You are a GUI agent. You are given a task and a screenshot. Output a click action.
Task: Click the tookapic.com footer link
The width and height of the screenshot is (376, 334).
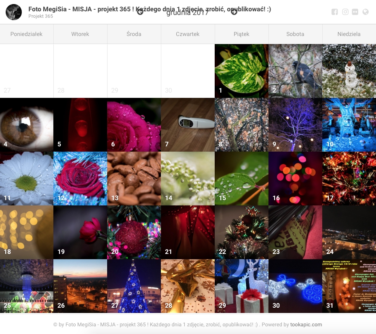click(x=306, y=324)
